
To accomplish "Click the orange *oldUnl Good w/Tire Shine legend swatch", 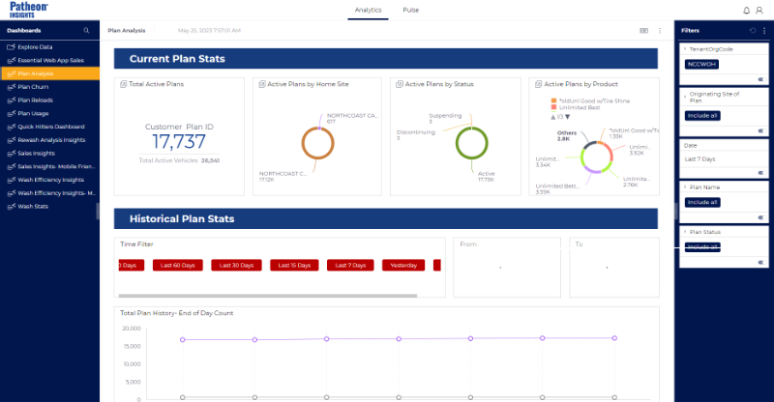I will click(553, 100).
